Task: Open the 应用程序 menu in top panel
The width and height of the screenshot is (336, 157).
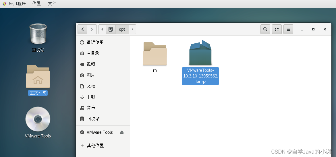Action: (17, 4)
